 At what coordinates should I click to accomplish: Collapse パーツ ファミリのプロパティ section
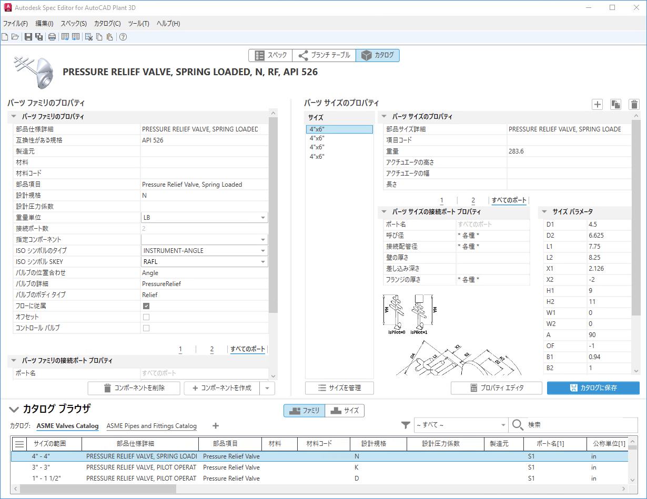click(x=14, y=117)
